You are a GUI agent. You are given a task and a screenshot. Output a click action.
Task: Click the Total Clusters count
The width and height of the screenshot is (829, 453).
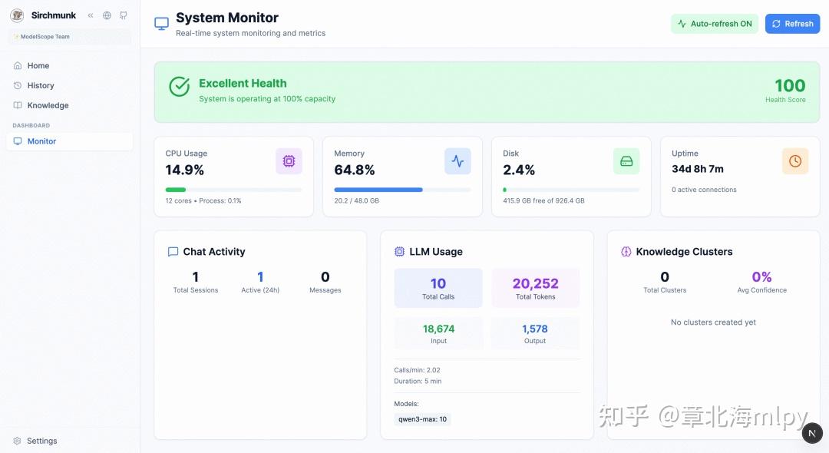click(665, 277)
